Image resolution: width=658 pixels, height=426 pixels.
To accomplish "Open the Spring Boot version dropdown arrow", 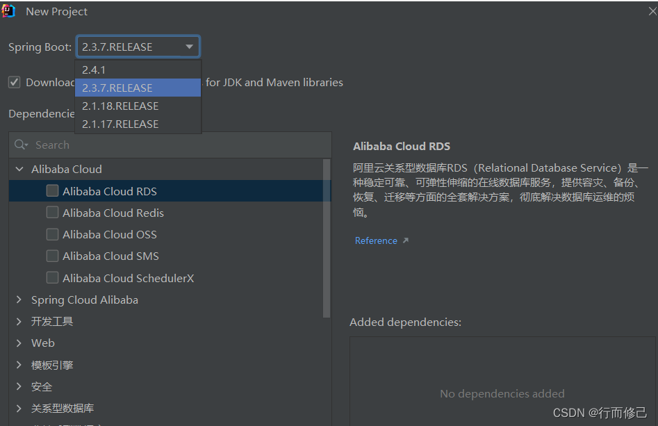I will pos(189,46).
